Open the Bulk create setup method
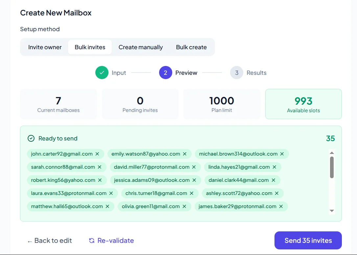This screenshot has height=255, width=357. pos(191,47)
